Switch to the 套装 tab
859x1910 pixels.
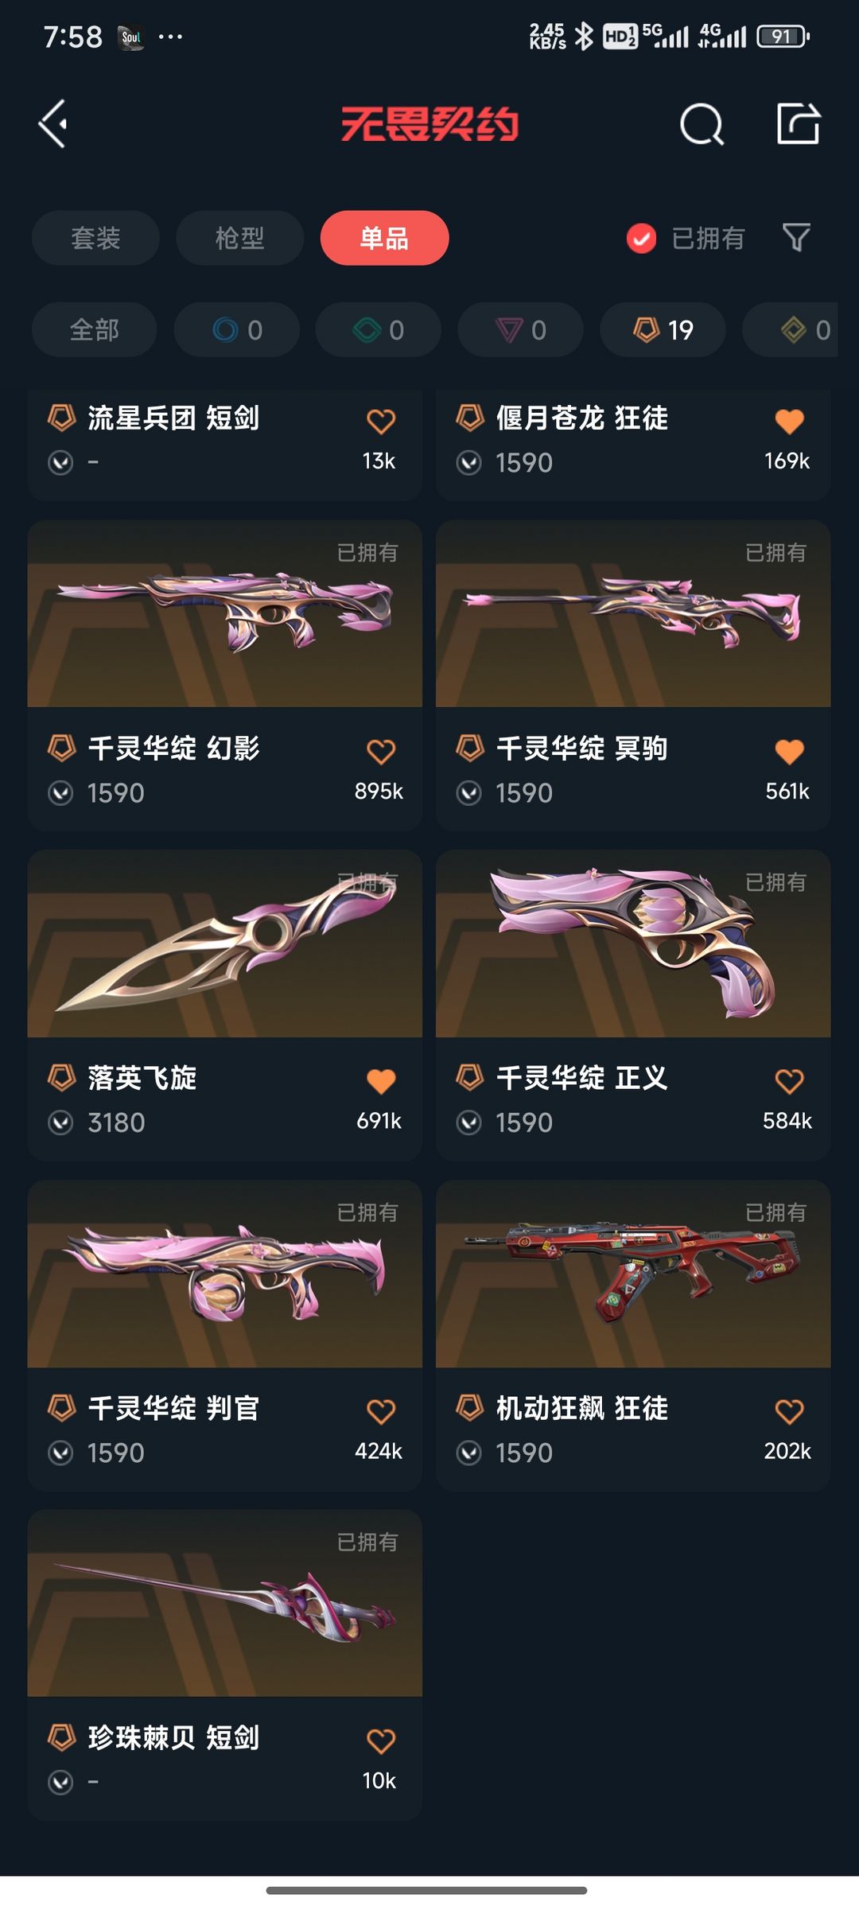click(95, 238)
